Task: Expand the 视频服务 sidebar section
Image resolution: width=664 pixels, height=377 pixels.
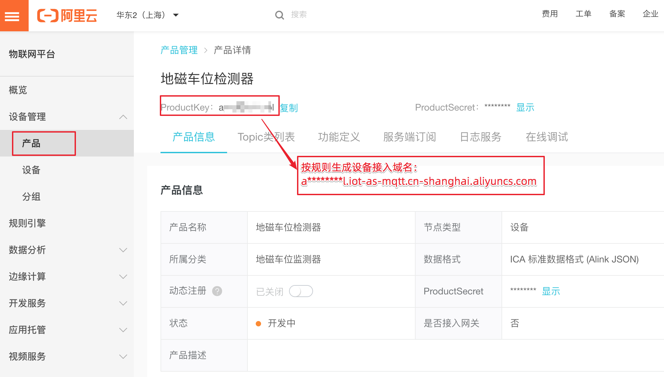Action: pos(123,357)
